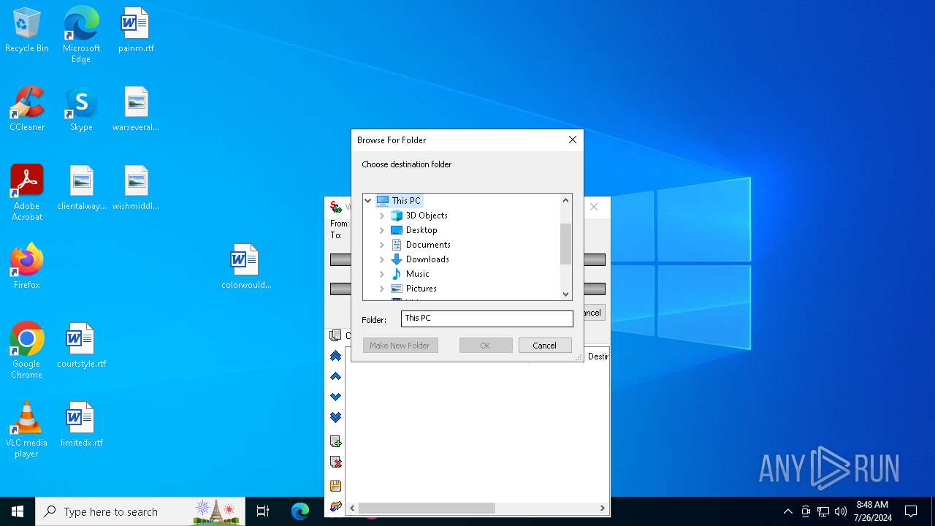Select the painm.rtf document on desktop
Viewport: 935px width, 526px height.
(136, 31)
